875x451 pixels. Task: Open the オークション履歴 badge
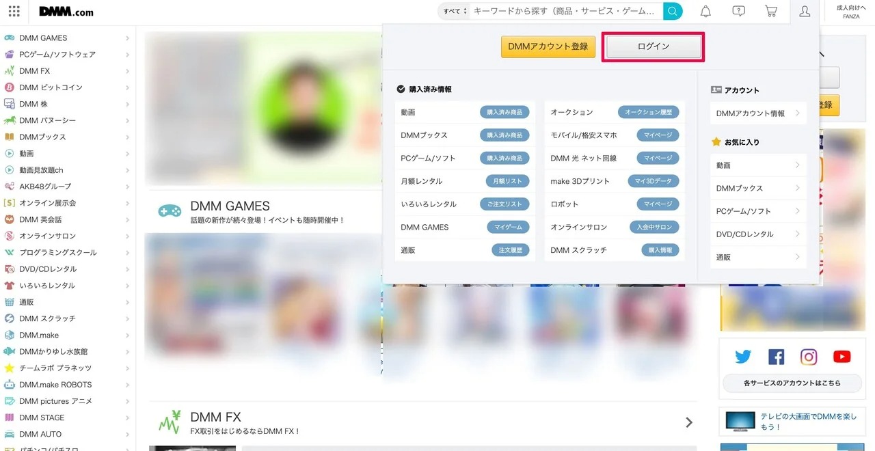point(648,112)
